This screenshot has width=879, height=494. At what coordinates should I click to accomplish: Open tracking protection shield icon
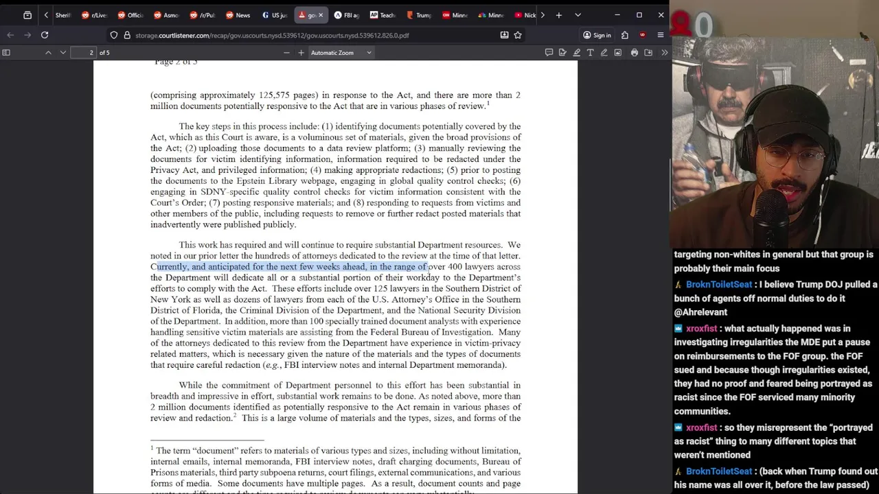114,35
